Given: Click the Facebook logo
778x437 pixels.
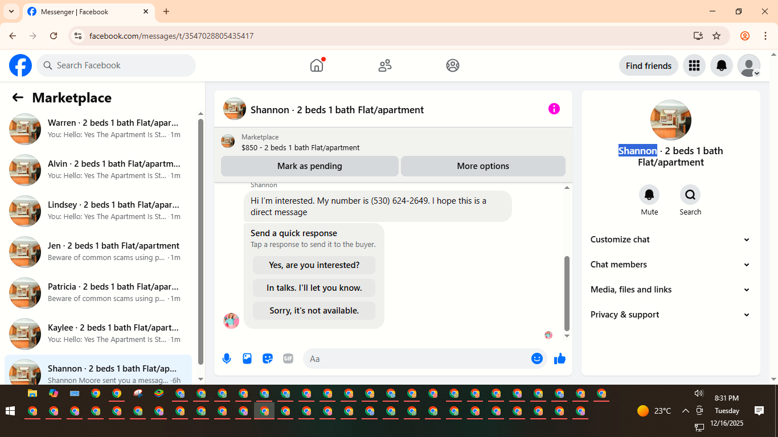Looking at the screenshot, I should tap(21, 65).
